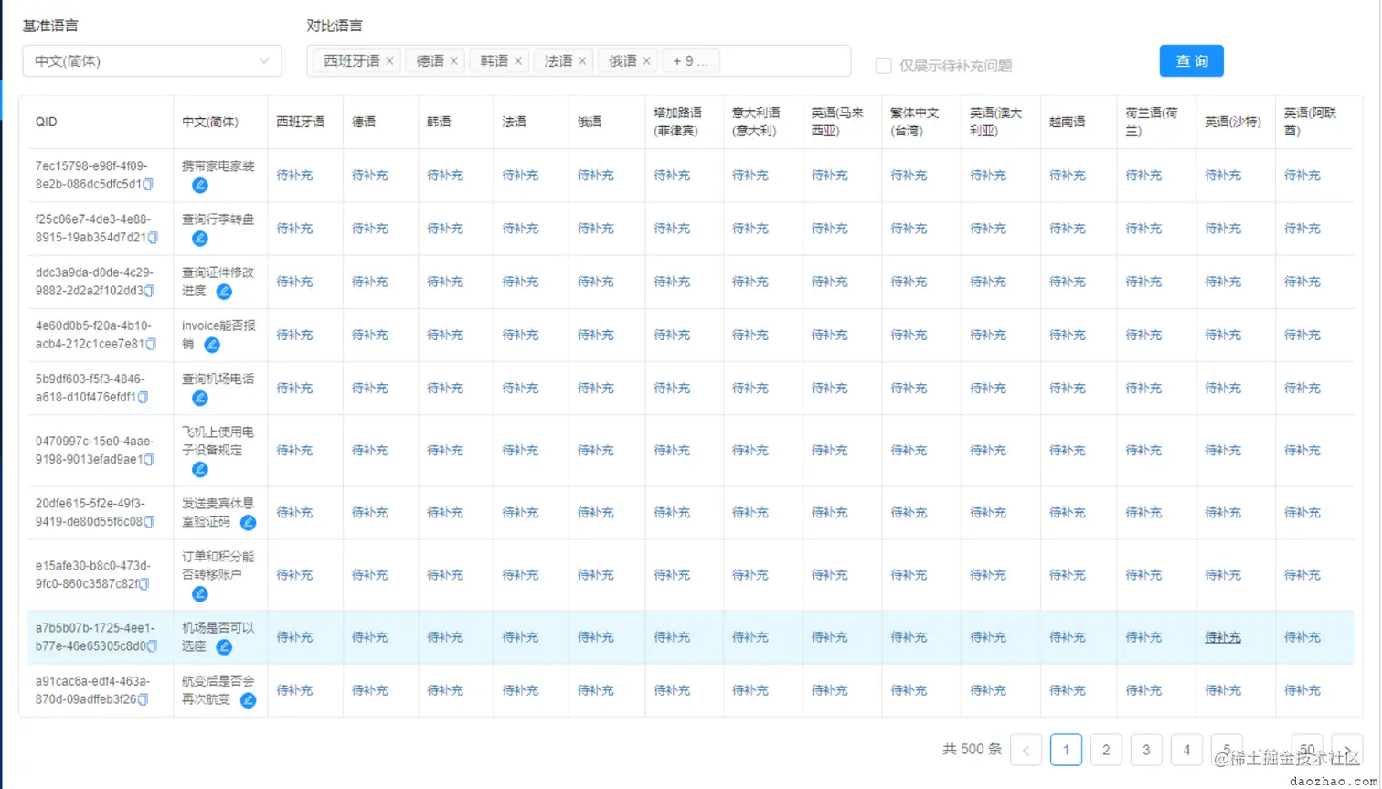Edit the 查询证件修改进度 entry
1382x789 pixels.
click(x=224, y=292)
